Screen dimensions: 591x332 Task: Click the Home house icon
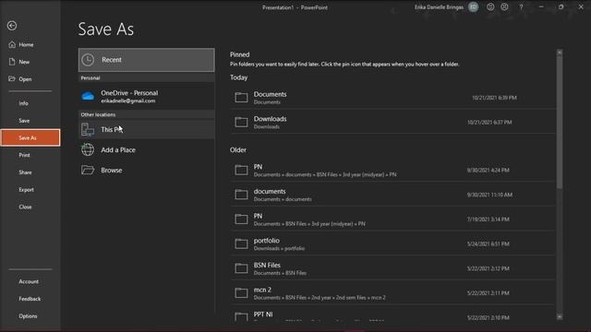coord(12,44)
